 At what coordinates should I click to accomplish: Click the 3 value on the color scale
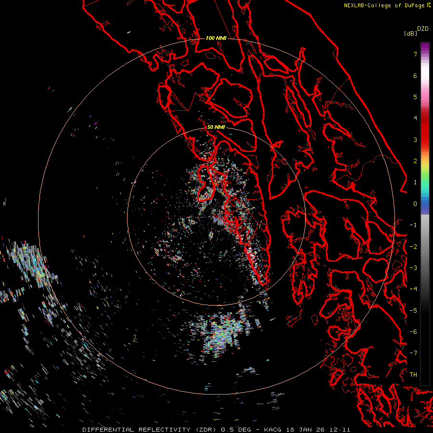pos(415,140)
